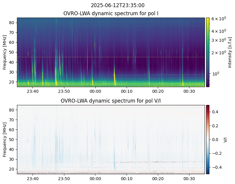Screen dimensions: 235x184
Task: Click the V/I red-blue colorbar
Action: [x=208, y=139]
